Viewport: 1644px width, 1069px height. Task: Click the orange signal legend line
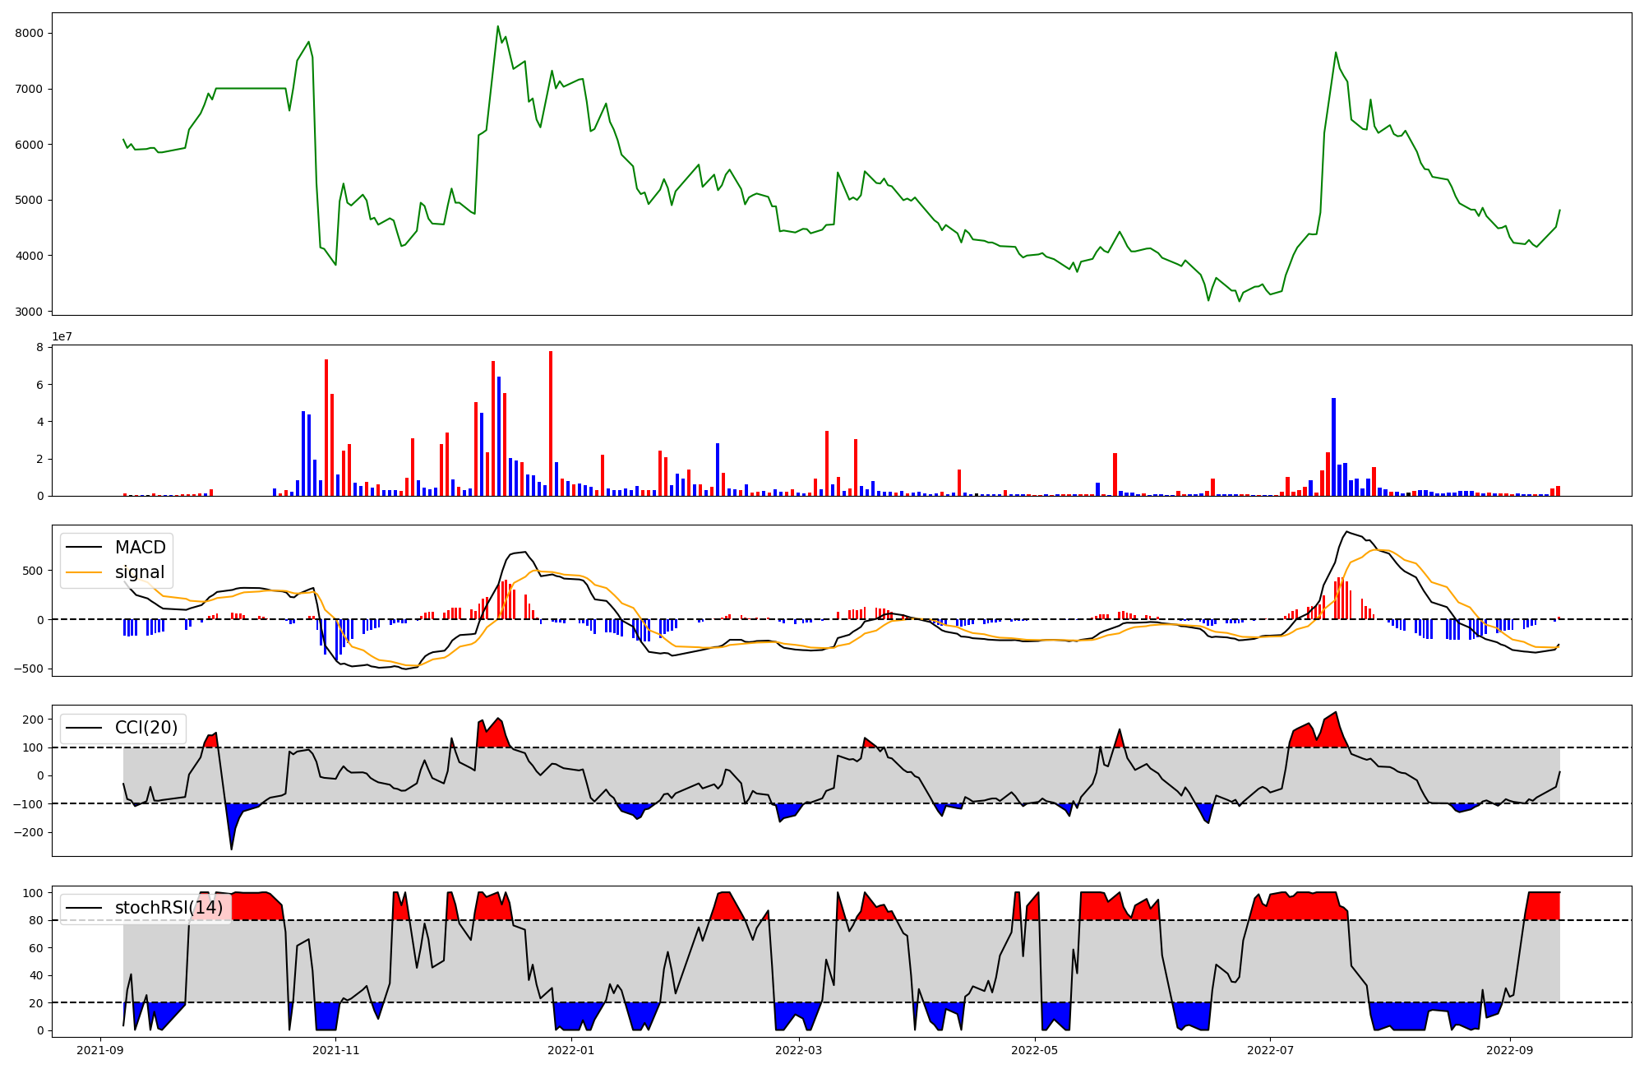[84, 572]
